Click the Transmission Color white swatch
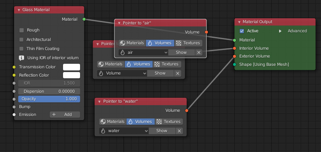The image size is (321, 152). point(71,67)
